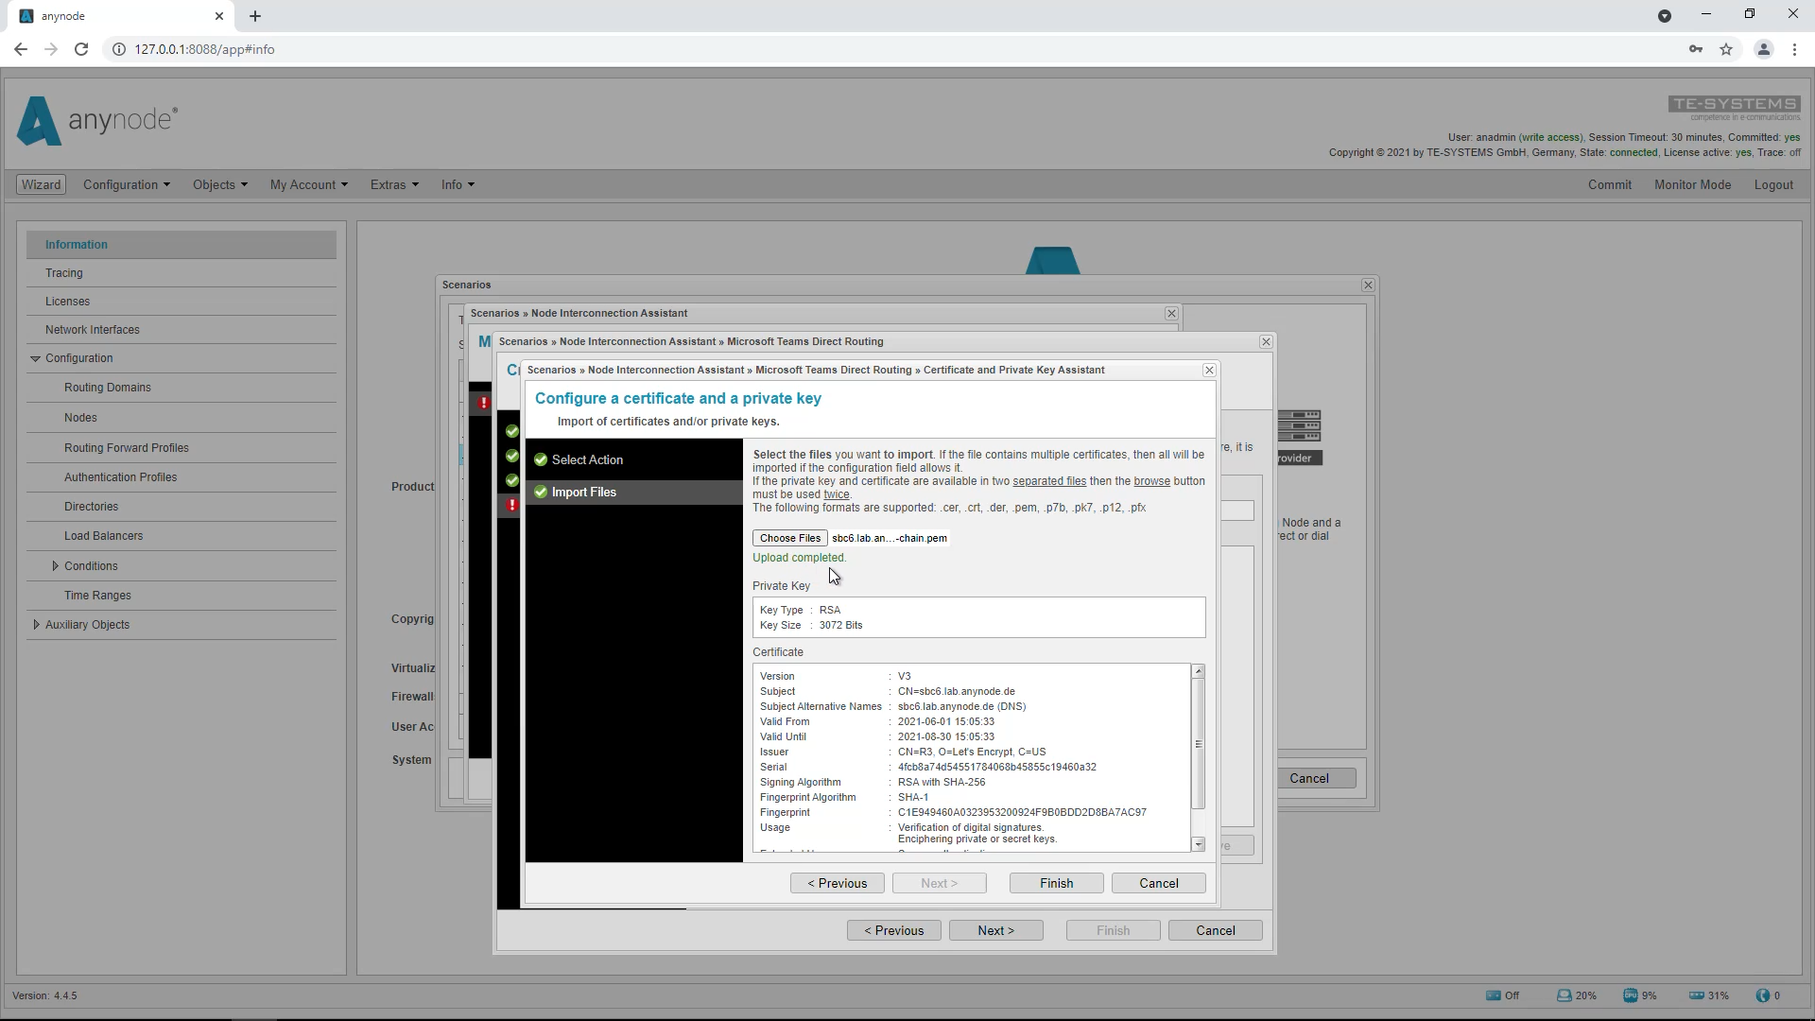Click the certificate panel scrollbar down arrow
Image resolution: width=1815 pixels, height=1021 pixels.
(x=1199, y=844)
